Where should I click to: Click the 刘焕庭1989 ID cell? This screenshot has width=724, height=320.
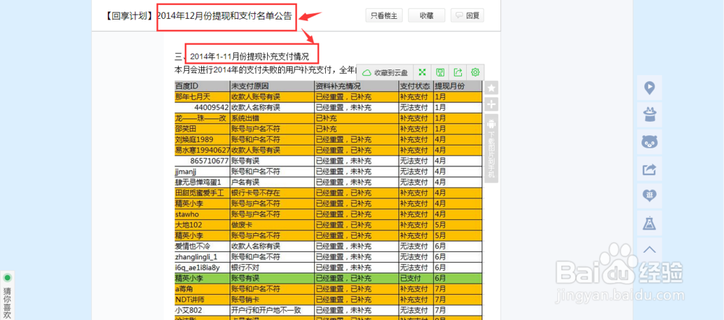pos(202,140)
